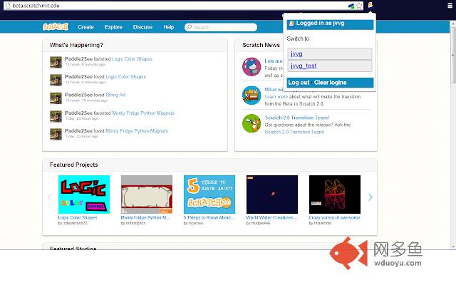Open 5 Things to Know thumbnail
Screen dimensions: 456x285
click(x=209, y=195)
